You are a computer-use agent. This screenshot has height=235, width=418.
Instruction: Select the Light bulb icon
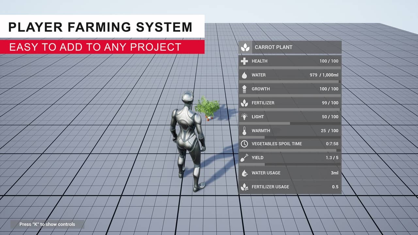(x=244, y=117)
